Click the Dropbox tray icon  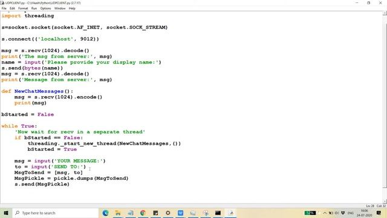click(343, 213)
